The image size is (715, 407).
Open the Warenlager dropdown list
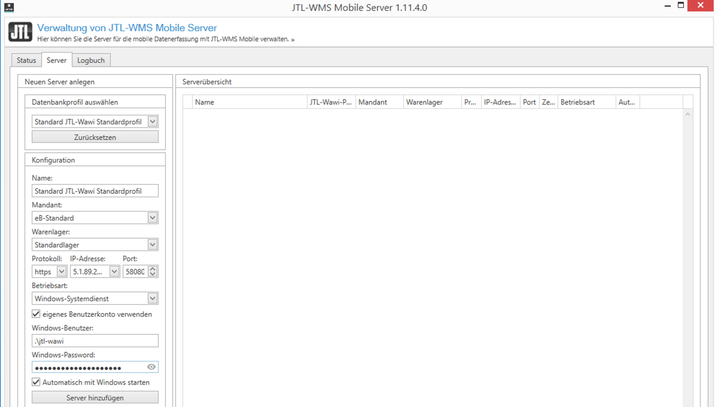coord(153,244)
